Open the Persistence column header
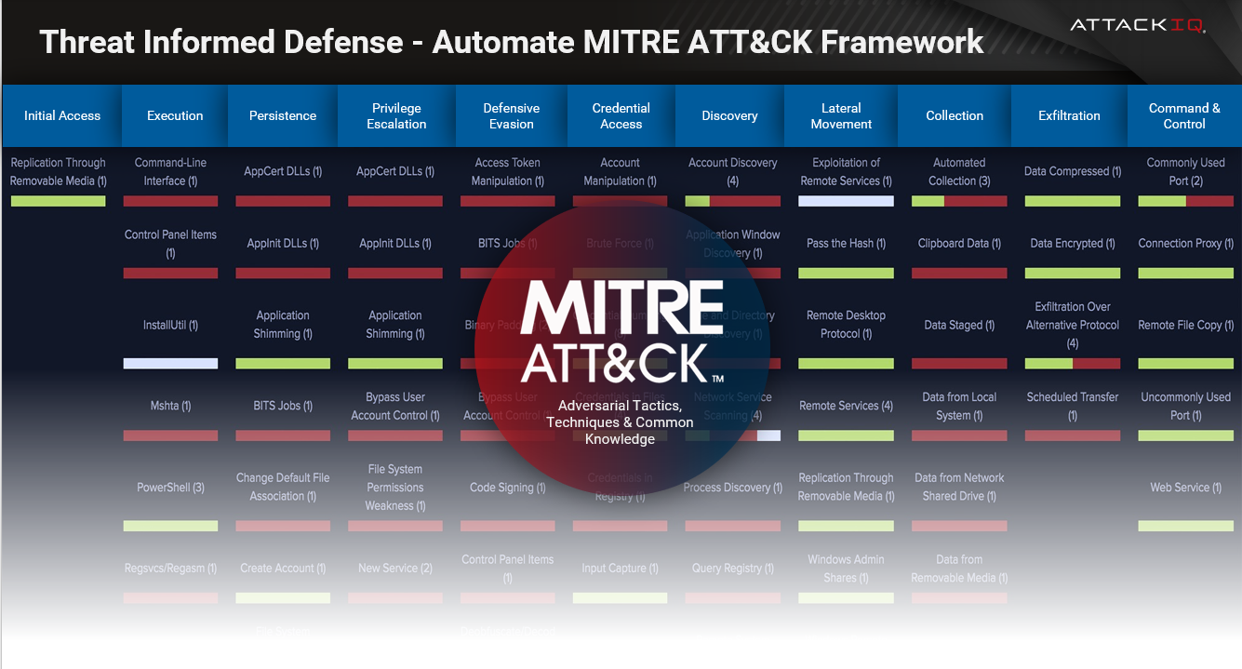Viewport: 1242px width, 669px height. [283, 115]
